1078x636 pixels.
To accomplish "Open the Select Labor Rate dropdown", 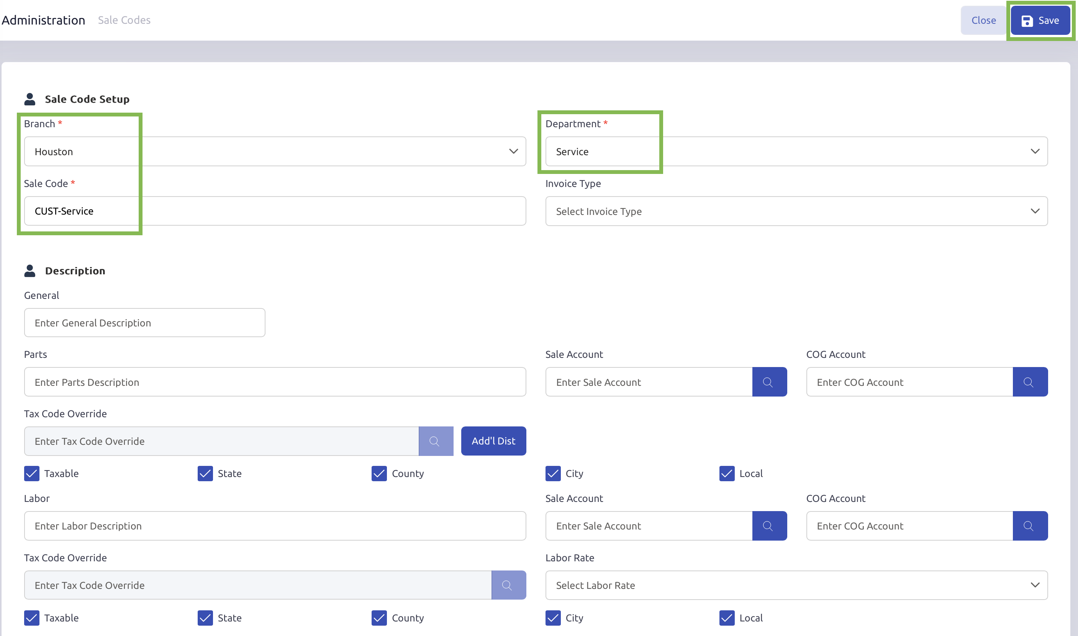I will tap(796, 585).
